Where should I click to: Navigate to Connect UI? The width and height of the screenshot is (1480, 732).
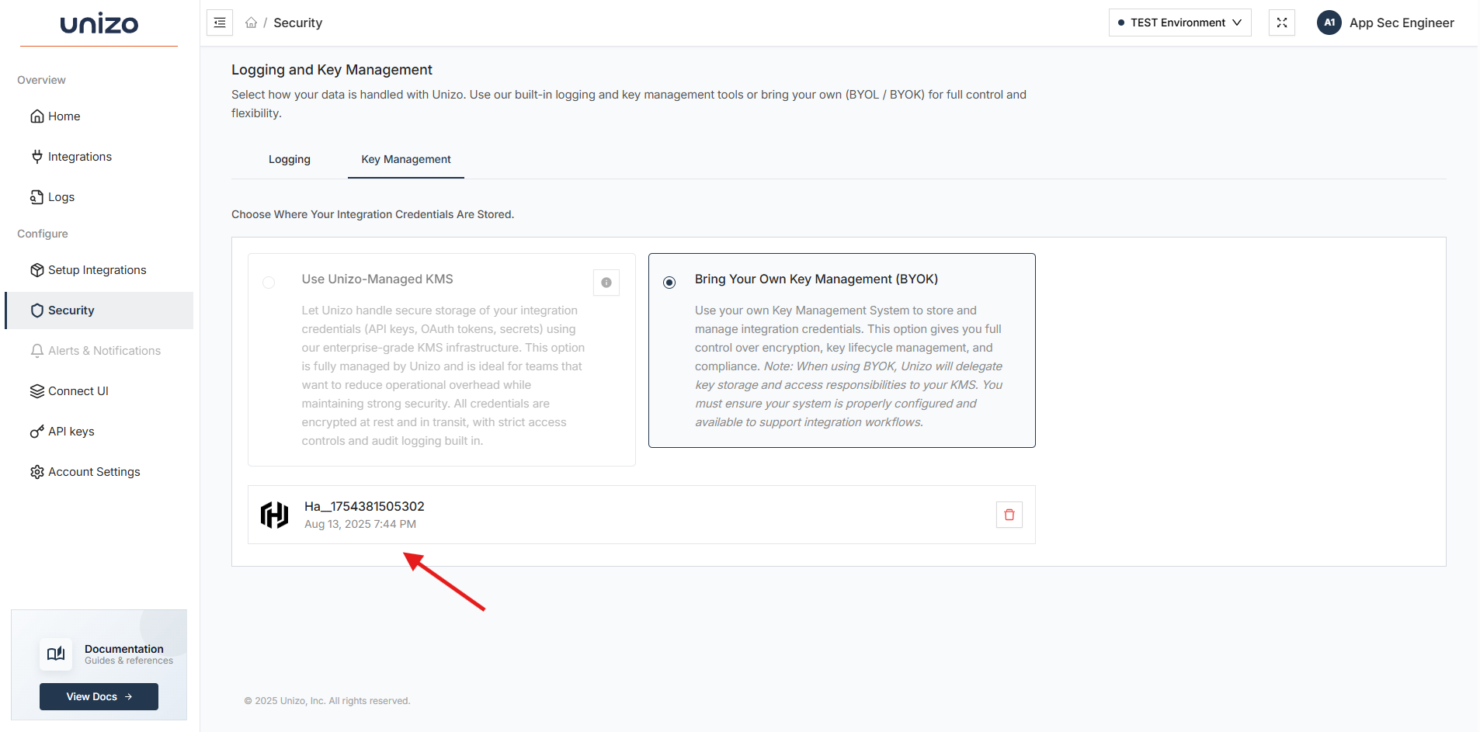[x=78, y=391]
